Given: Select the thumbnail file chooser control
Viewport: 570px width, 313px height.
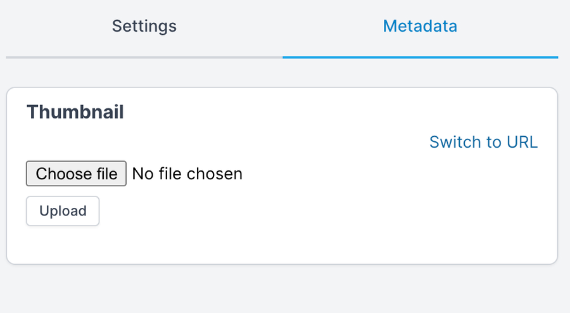Looking at the screenshot, I should (x=76, y=174).
